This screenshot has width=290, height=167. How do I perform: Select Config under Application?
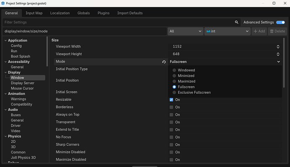pyautogui.click(x=16, y=46)
